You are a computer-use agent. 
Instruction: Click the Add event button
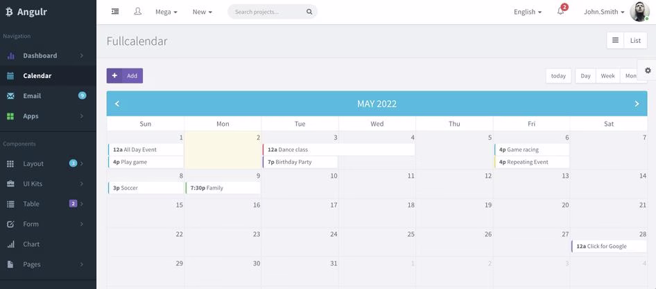(125, 76)
